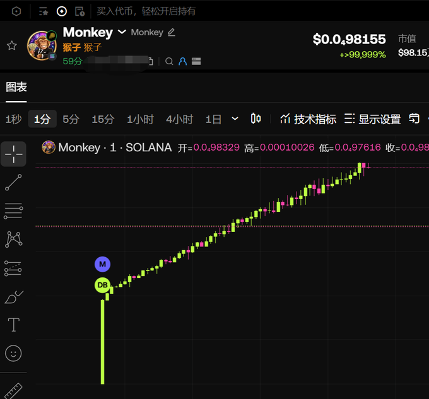The height and width of the screenshot is (399, 429).
Task: Select 1小时 timeframe
Action: tap(140, 119)
